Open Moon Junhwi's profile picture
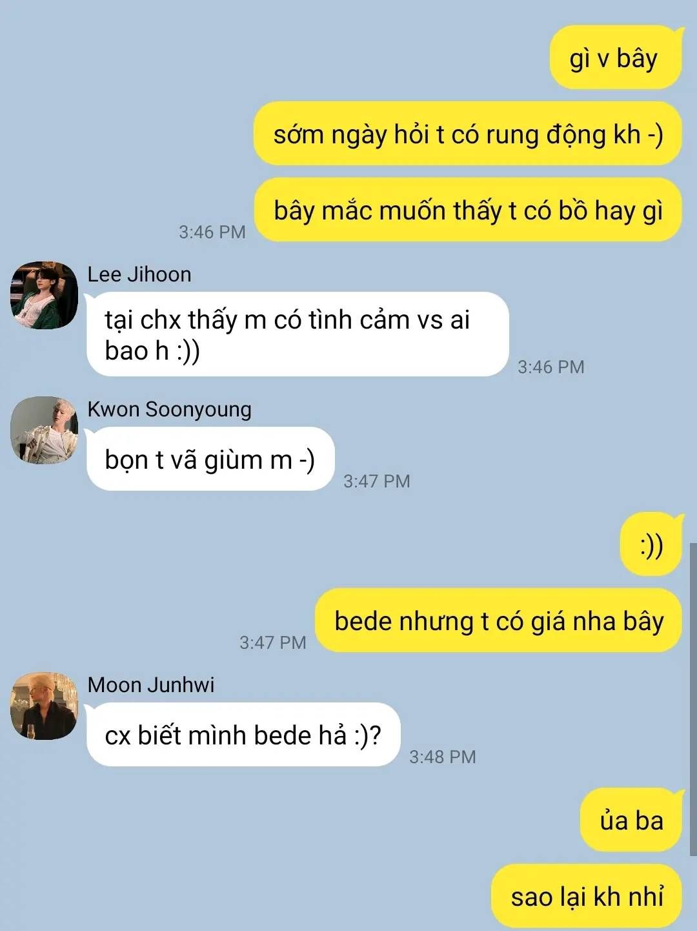Viewport: 697px width, 931px height. (44, 706)
